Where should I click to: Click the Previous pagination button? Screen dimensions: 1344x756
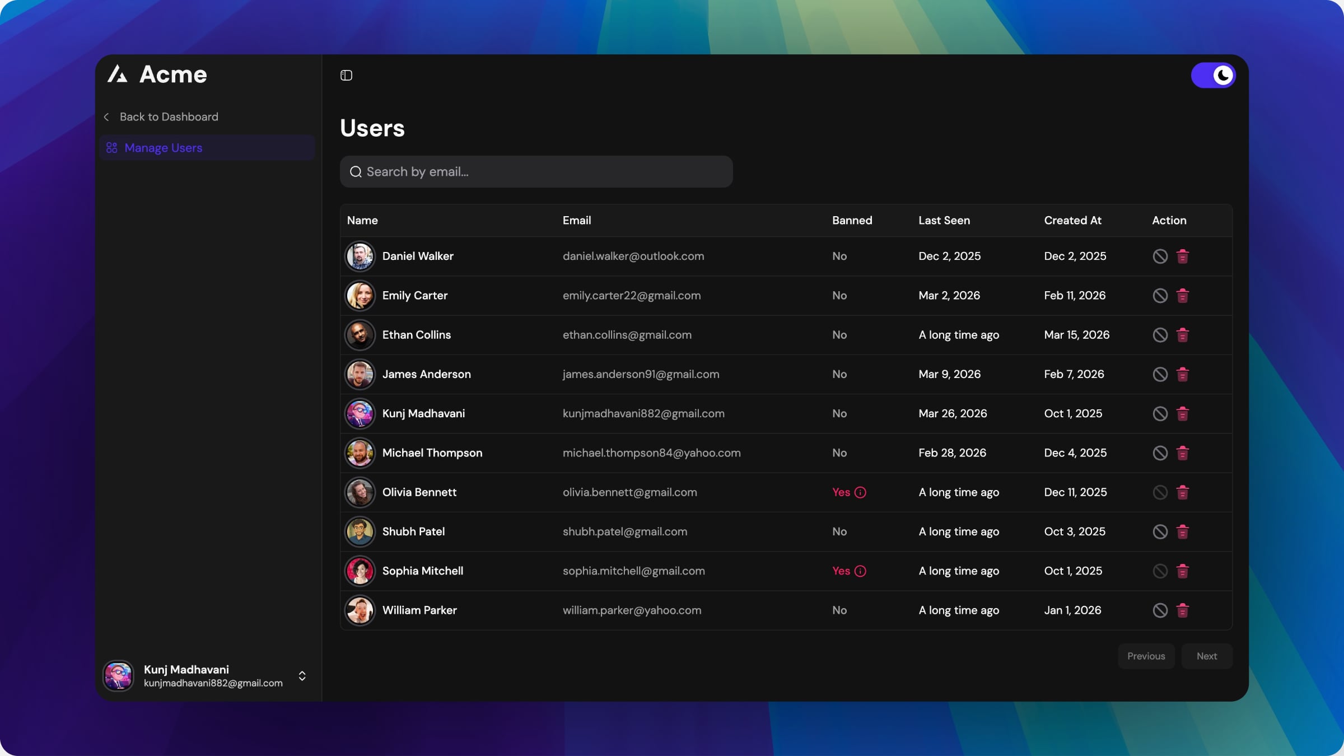(x=1146, y=656)
